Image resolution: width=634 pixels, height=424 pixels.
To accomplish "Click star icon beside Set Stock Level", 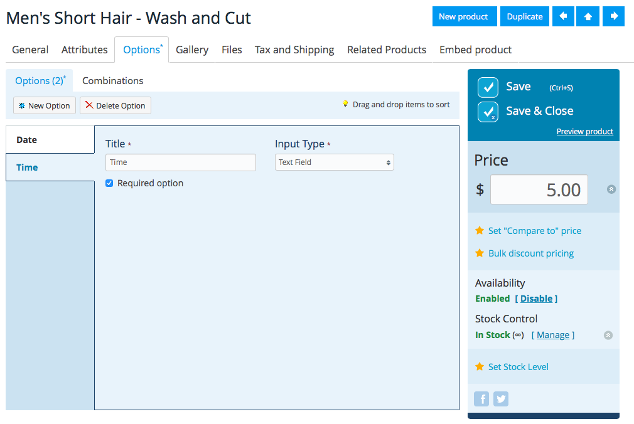I will pos(480,366).
